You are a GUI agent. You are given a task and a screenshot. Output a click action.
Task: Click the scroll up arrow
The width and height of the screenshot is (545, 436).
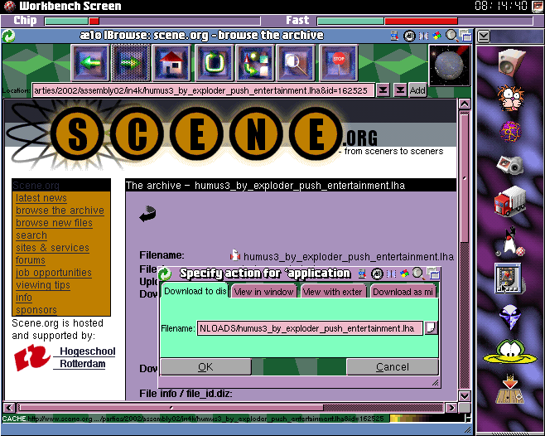point(465,104)
